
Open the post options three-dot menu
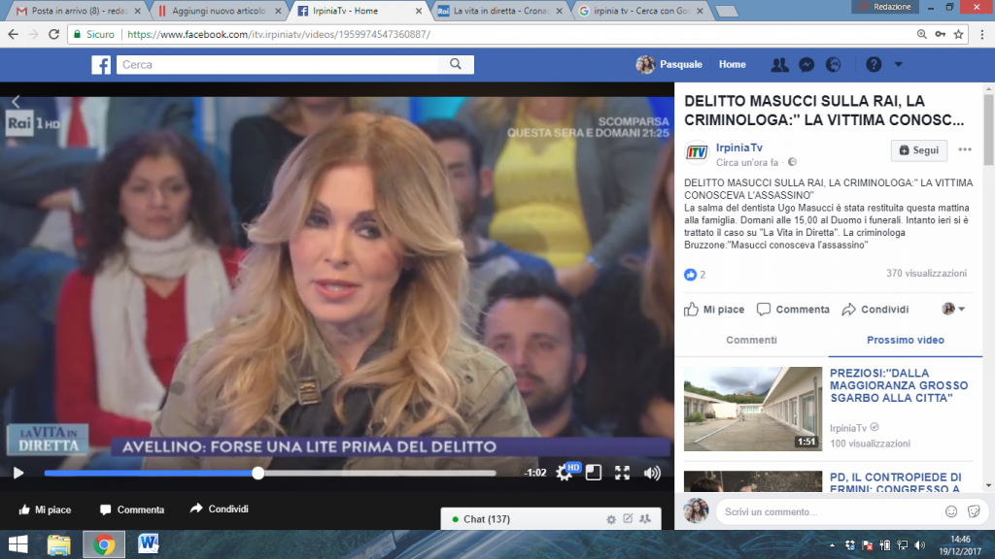tap(965, 150)
